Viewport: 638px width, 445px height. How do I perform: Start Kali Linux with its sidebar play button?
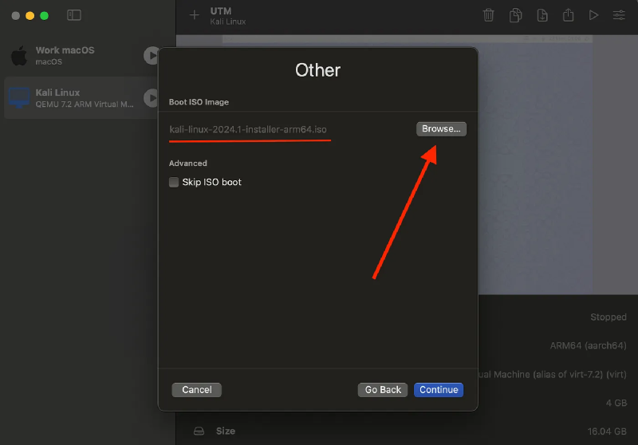pos(150,97)
